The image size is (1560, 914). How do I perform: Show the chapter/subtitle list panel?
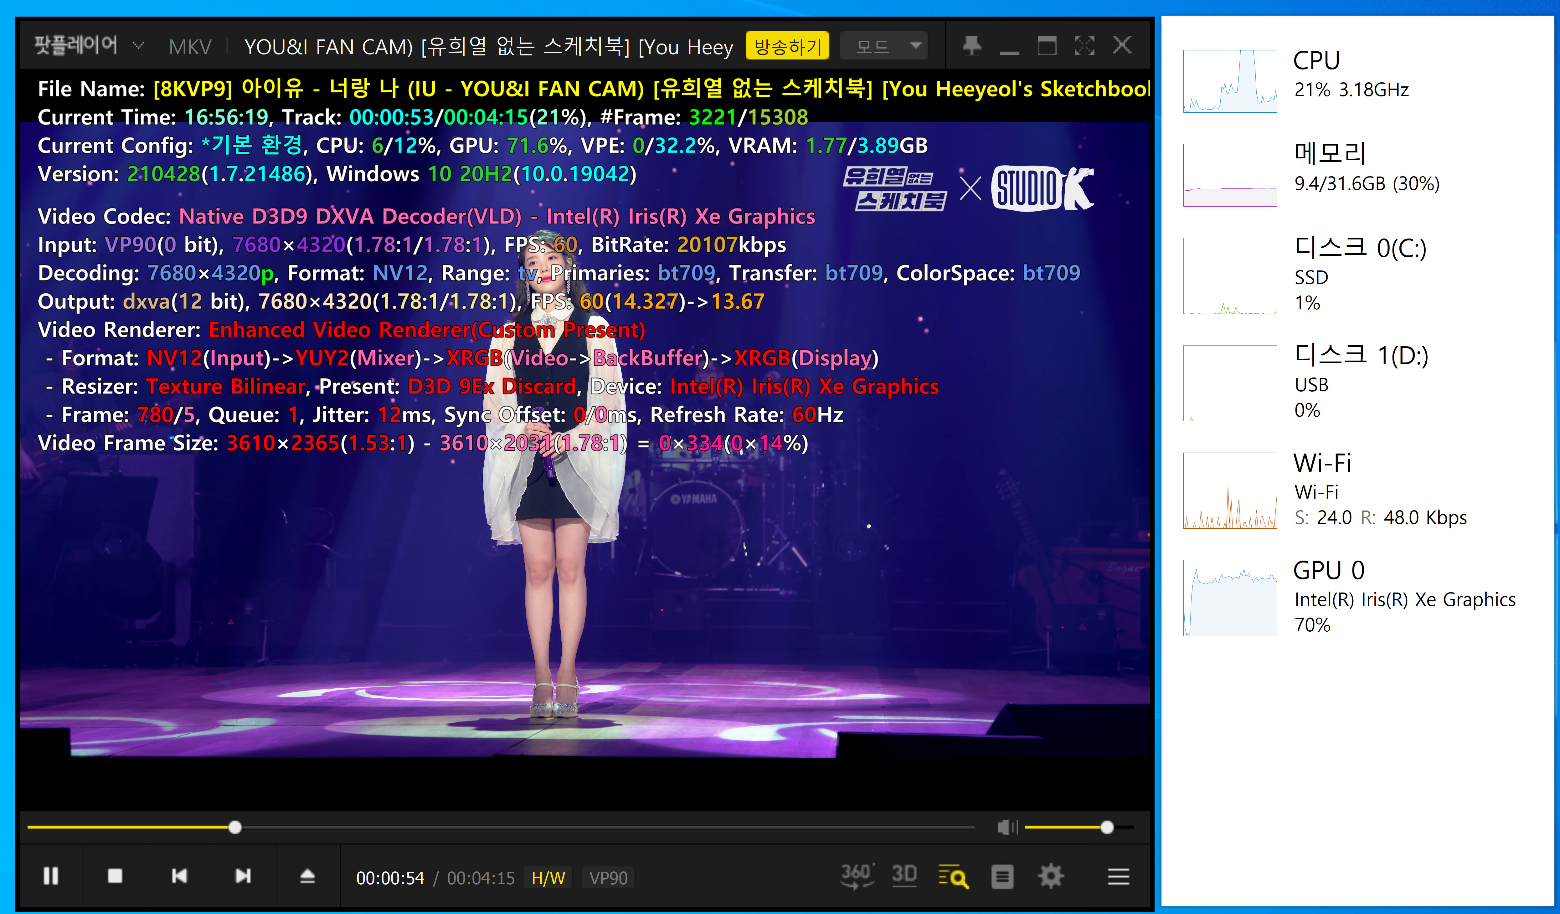click(1002, 876)
